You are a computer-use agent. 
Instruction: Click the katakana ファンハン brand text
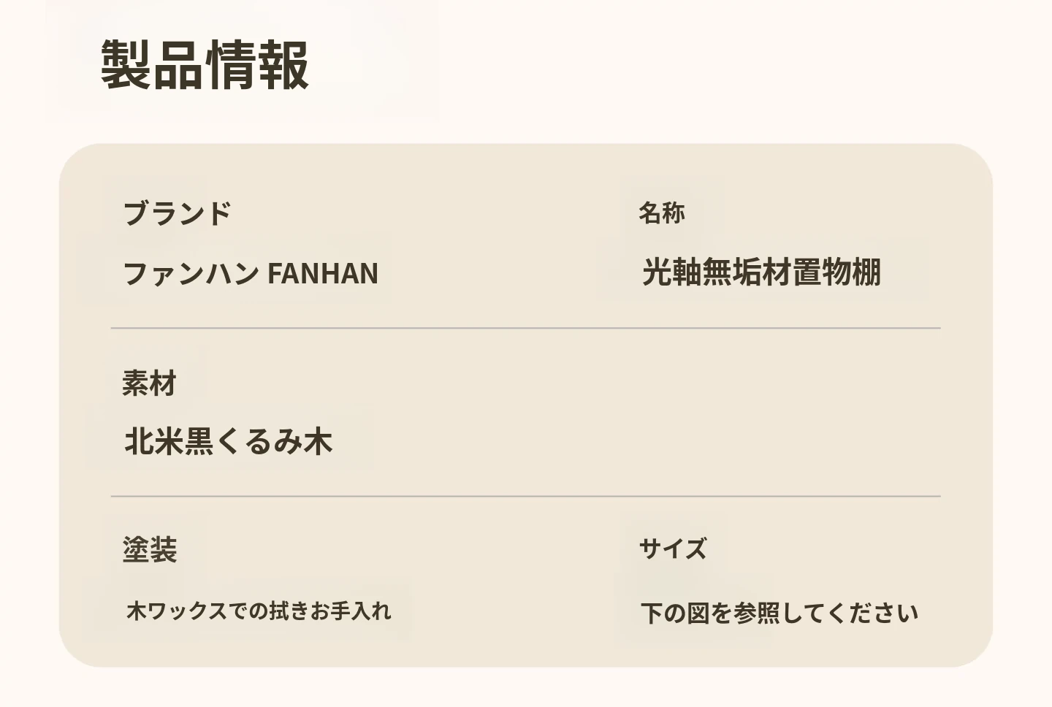[x=191, y=274]
